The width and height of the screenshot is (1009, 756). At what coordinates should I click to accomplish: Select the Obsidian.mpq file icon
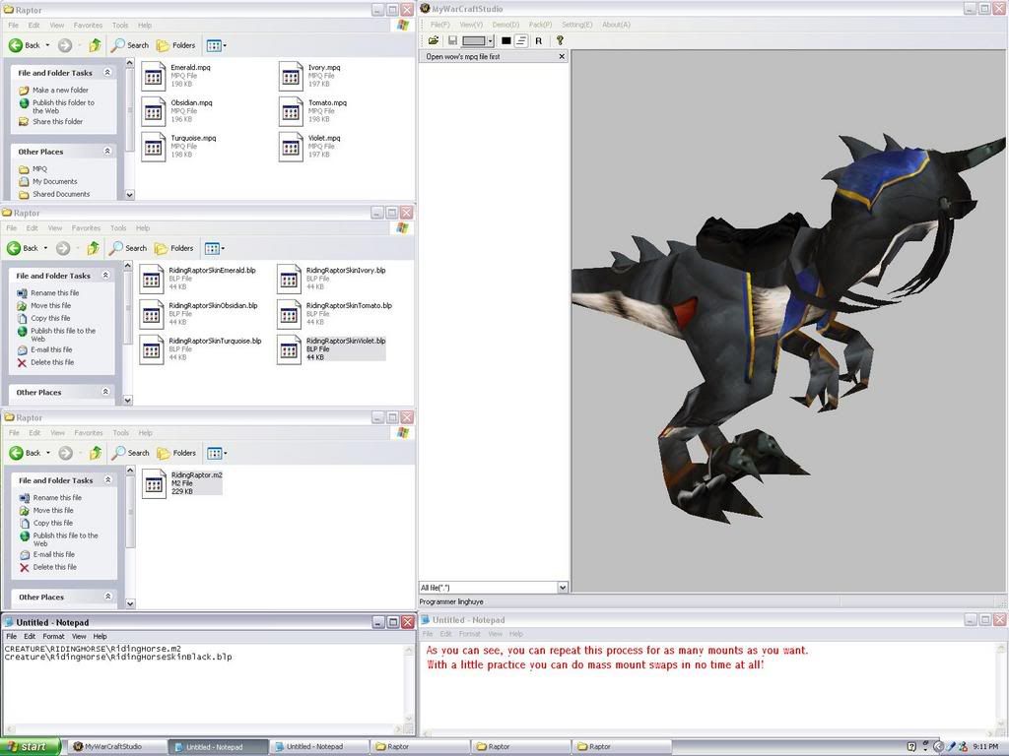[x=153, y=112]
